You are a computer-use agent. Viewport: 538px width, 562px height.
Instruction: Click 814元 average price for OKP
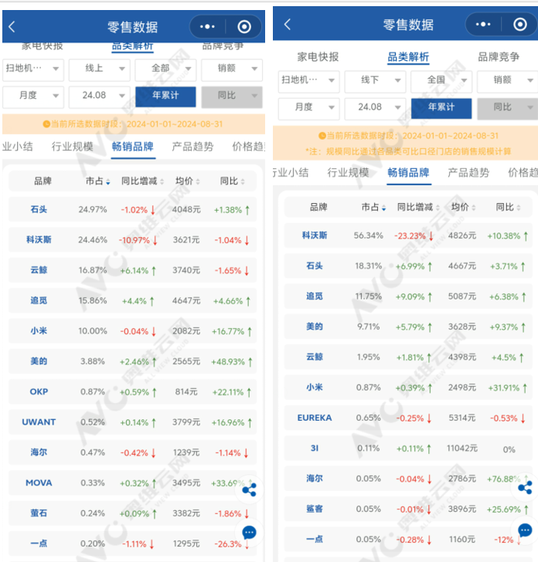[x=186, y=392]
